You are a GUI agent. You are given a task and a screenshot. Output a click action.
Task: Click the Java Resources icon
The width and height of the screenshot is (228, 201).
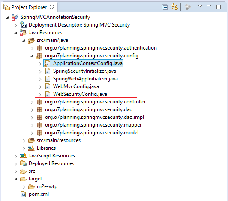pos(23,33)
